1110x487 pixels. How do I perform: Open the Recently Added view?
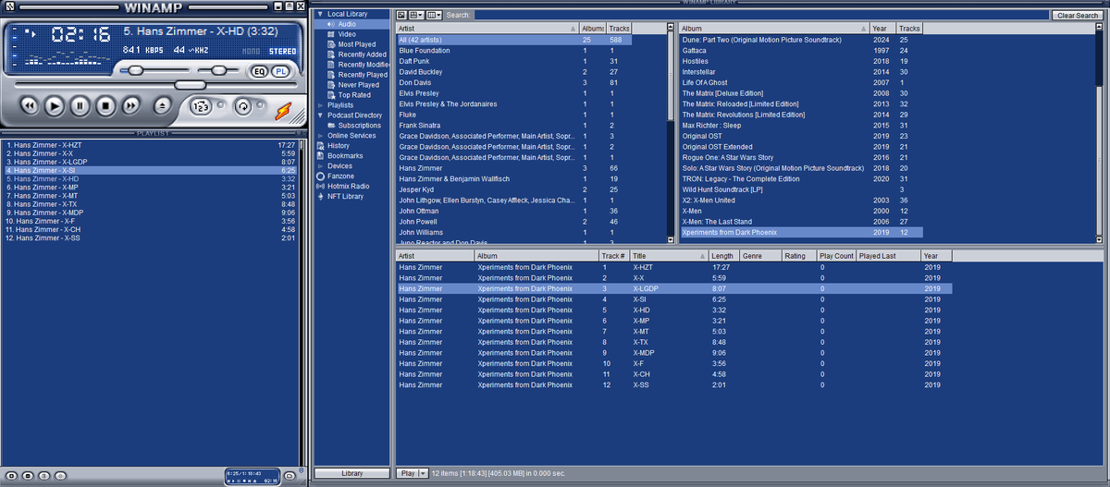point(362,55)
